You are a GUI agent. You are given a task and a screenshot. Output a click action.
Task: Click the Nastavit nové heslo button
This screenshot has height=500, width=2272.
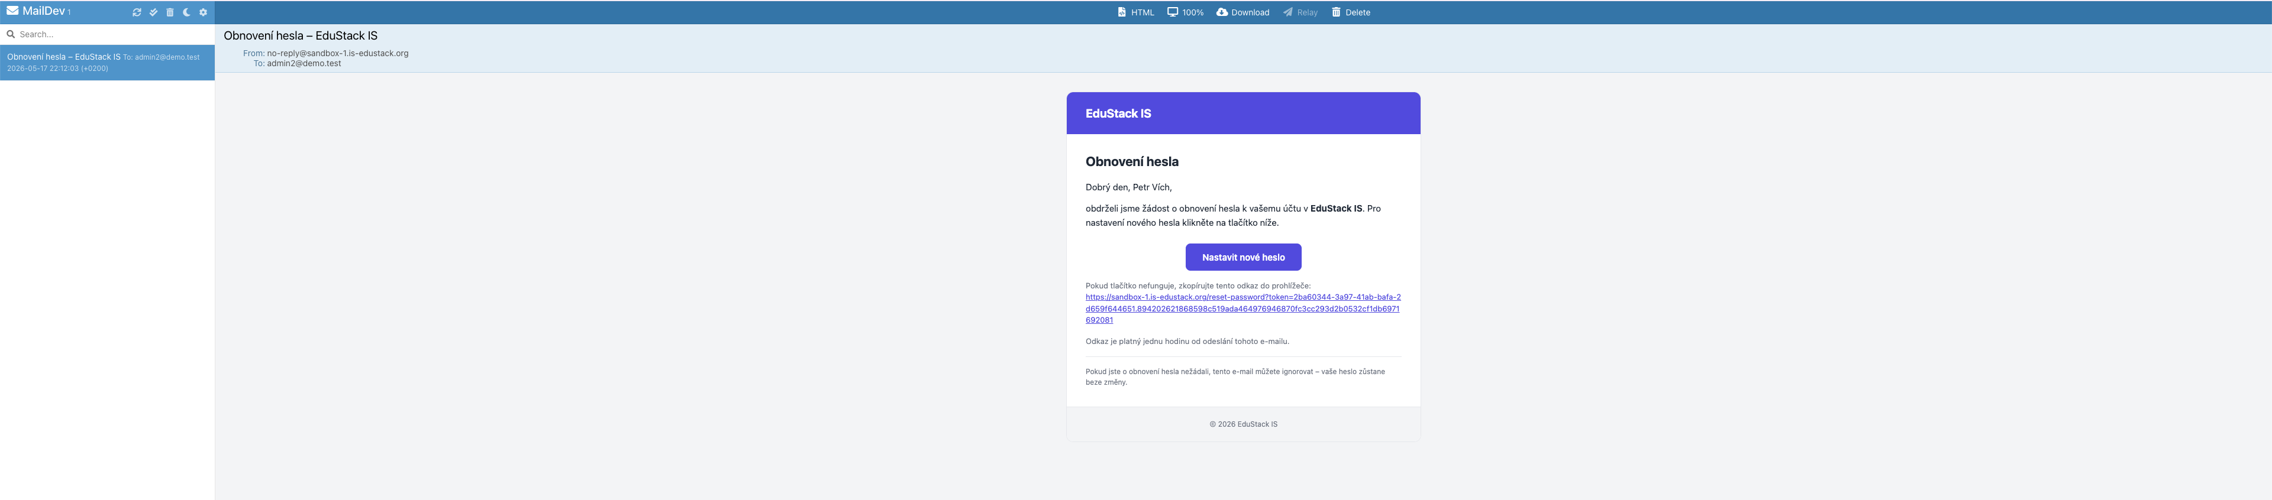(x=1242, y=257)
